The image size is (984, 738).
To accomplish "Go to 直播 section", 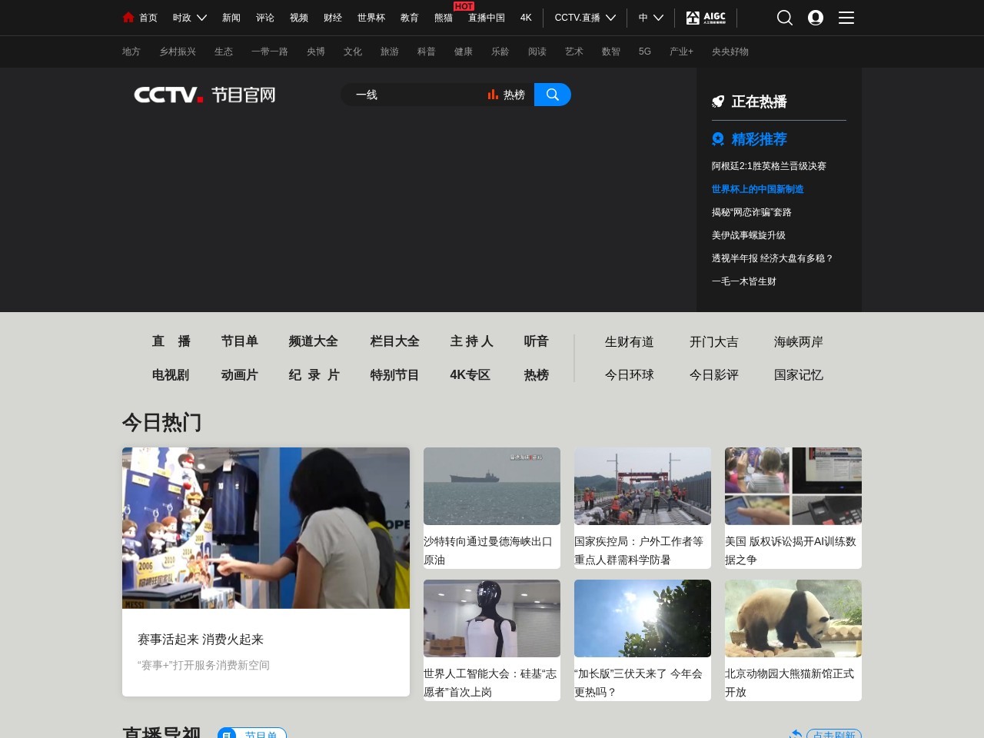I will point(171,341).
